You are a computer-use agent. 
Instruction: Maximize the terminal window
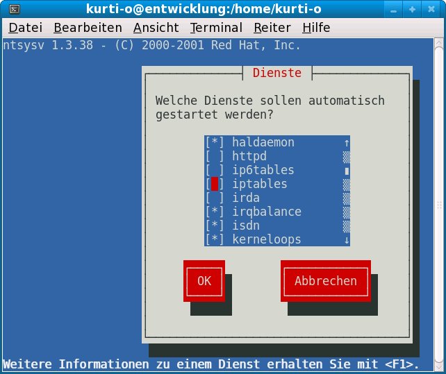413,9
